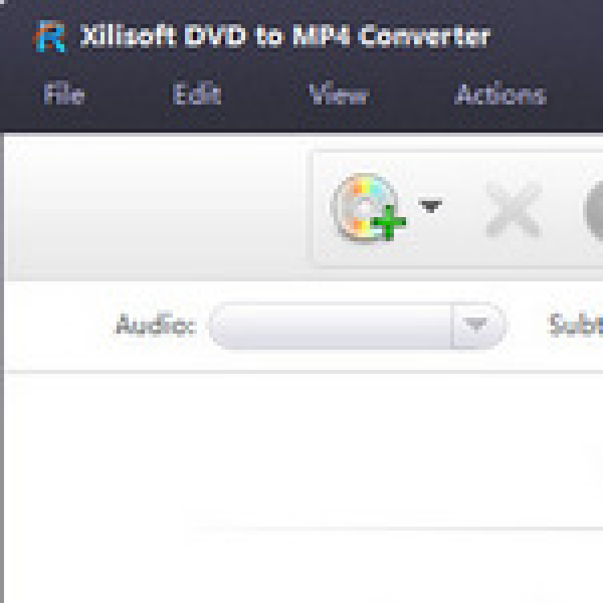Open the Audio dropdown arrow
Screen dimensions: 603x603
(x=477, y=326)
